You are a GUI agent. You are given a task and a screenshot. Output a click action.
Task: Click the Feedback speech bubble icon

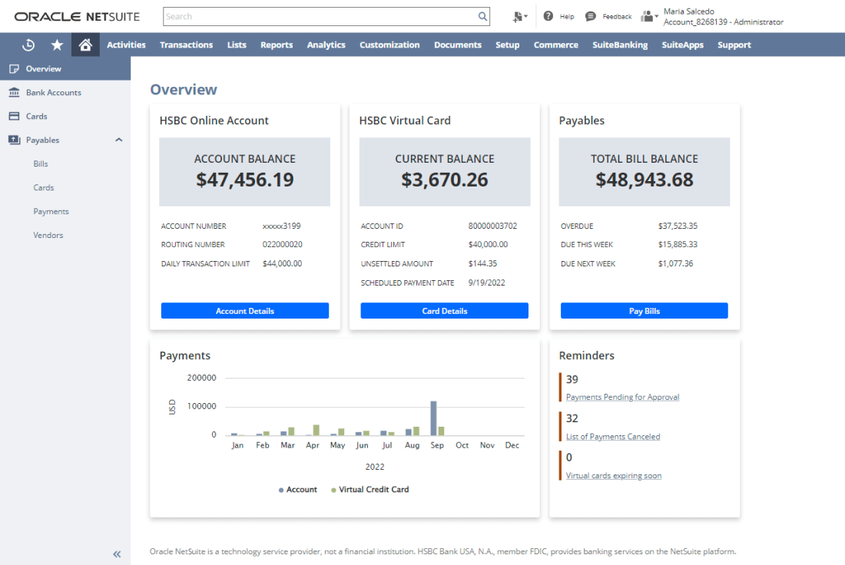tap(591, 16)
